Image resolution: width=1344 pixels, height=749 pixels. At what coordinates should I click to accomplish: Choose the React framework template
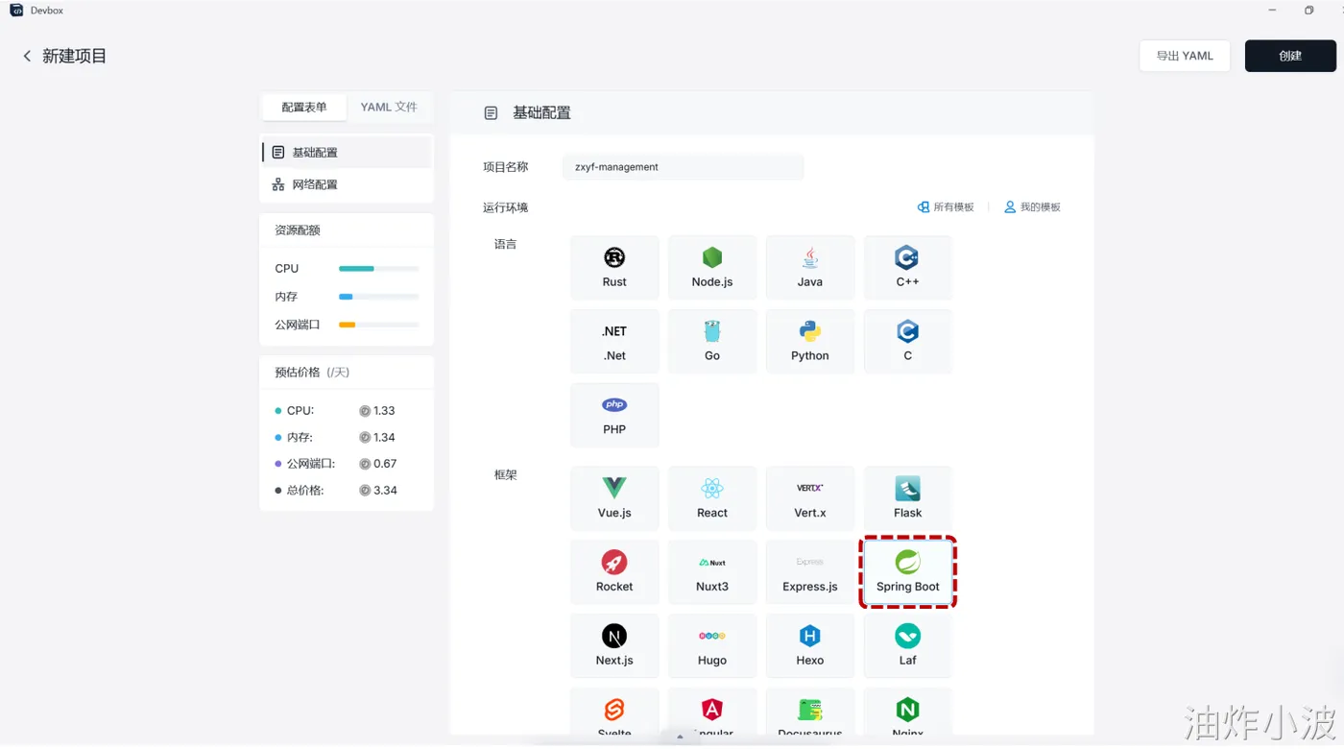point(712,498)
